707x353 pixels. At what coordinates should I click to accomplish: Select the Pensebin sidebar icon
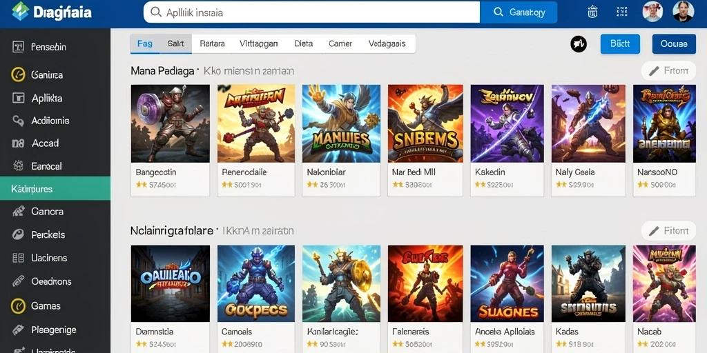[18, 47]
